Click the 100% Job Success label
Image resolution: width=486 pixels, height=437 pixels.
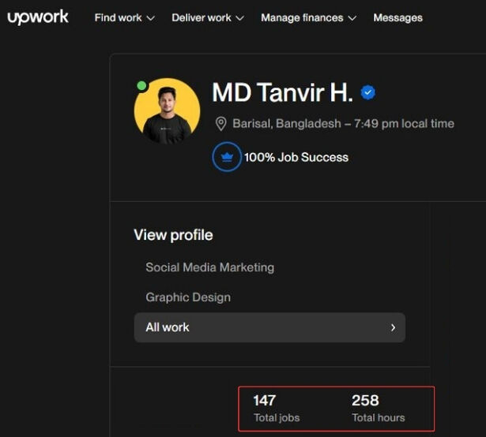click(296, 157)
